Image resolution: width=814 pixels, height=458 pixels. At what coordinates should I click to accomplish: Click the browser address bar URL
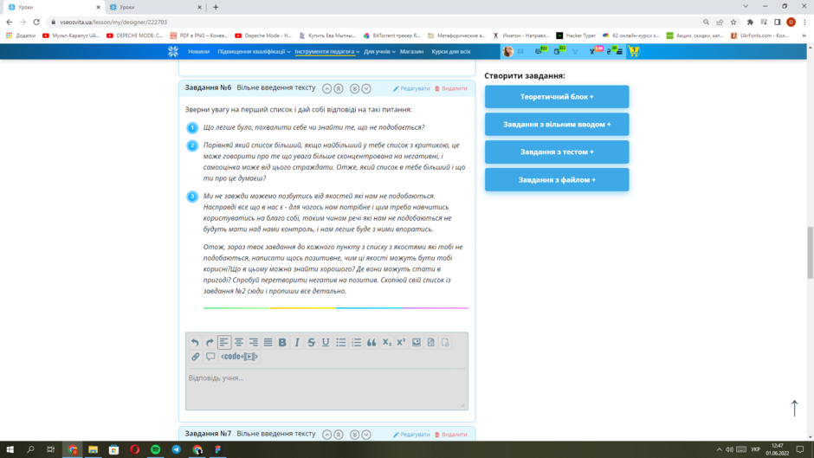(x=113, y=23)
